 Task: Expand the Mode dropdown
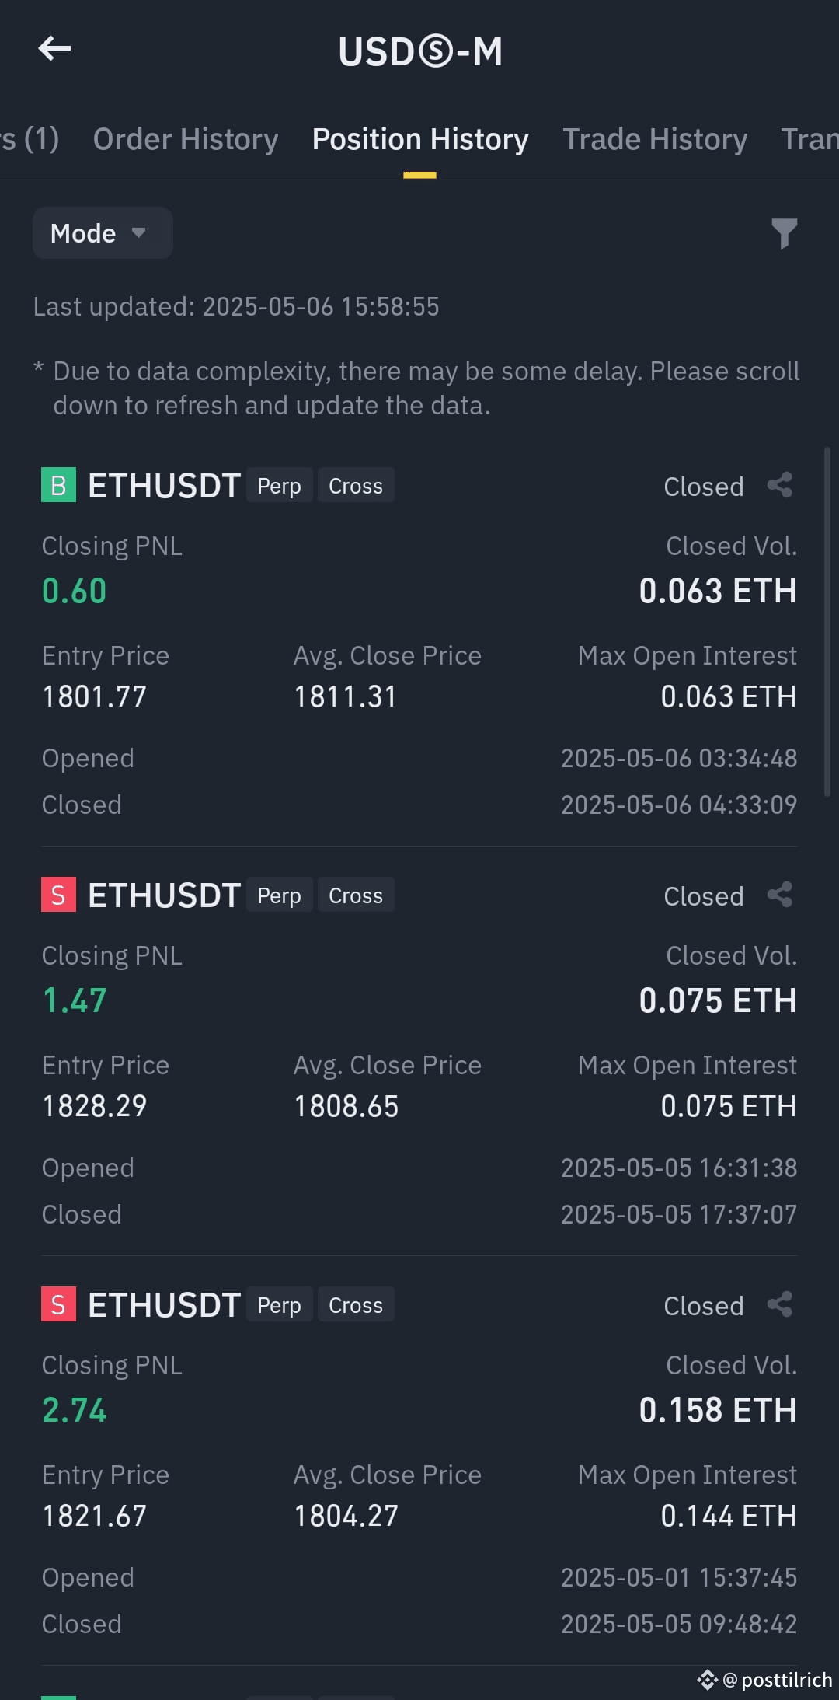pos(103,233)
